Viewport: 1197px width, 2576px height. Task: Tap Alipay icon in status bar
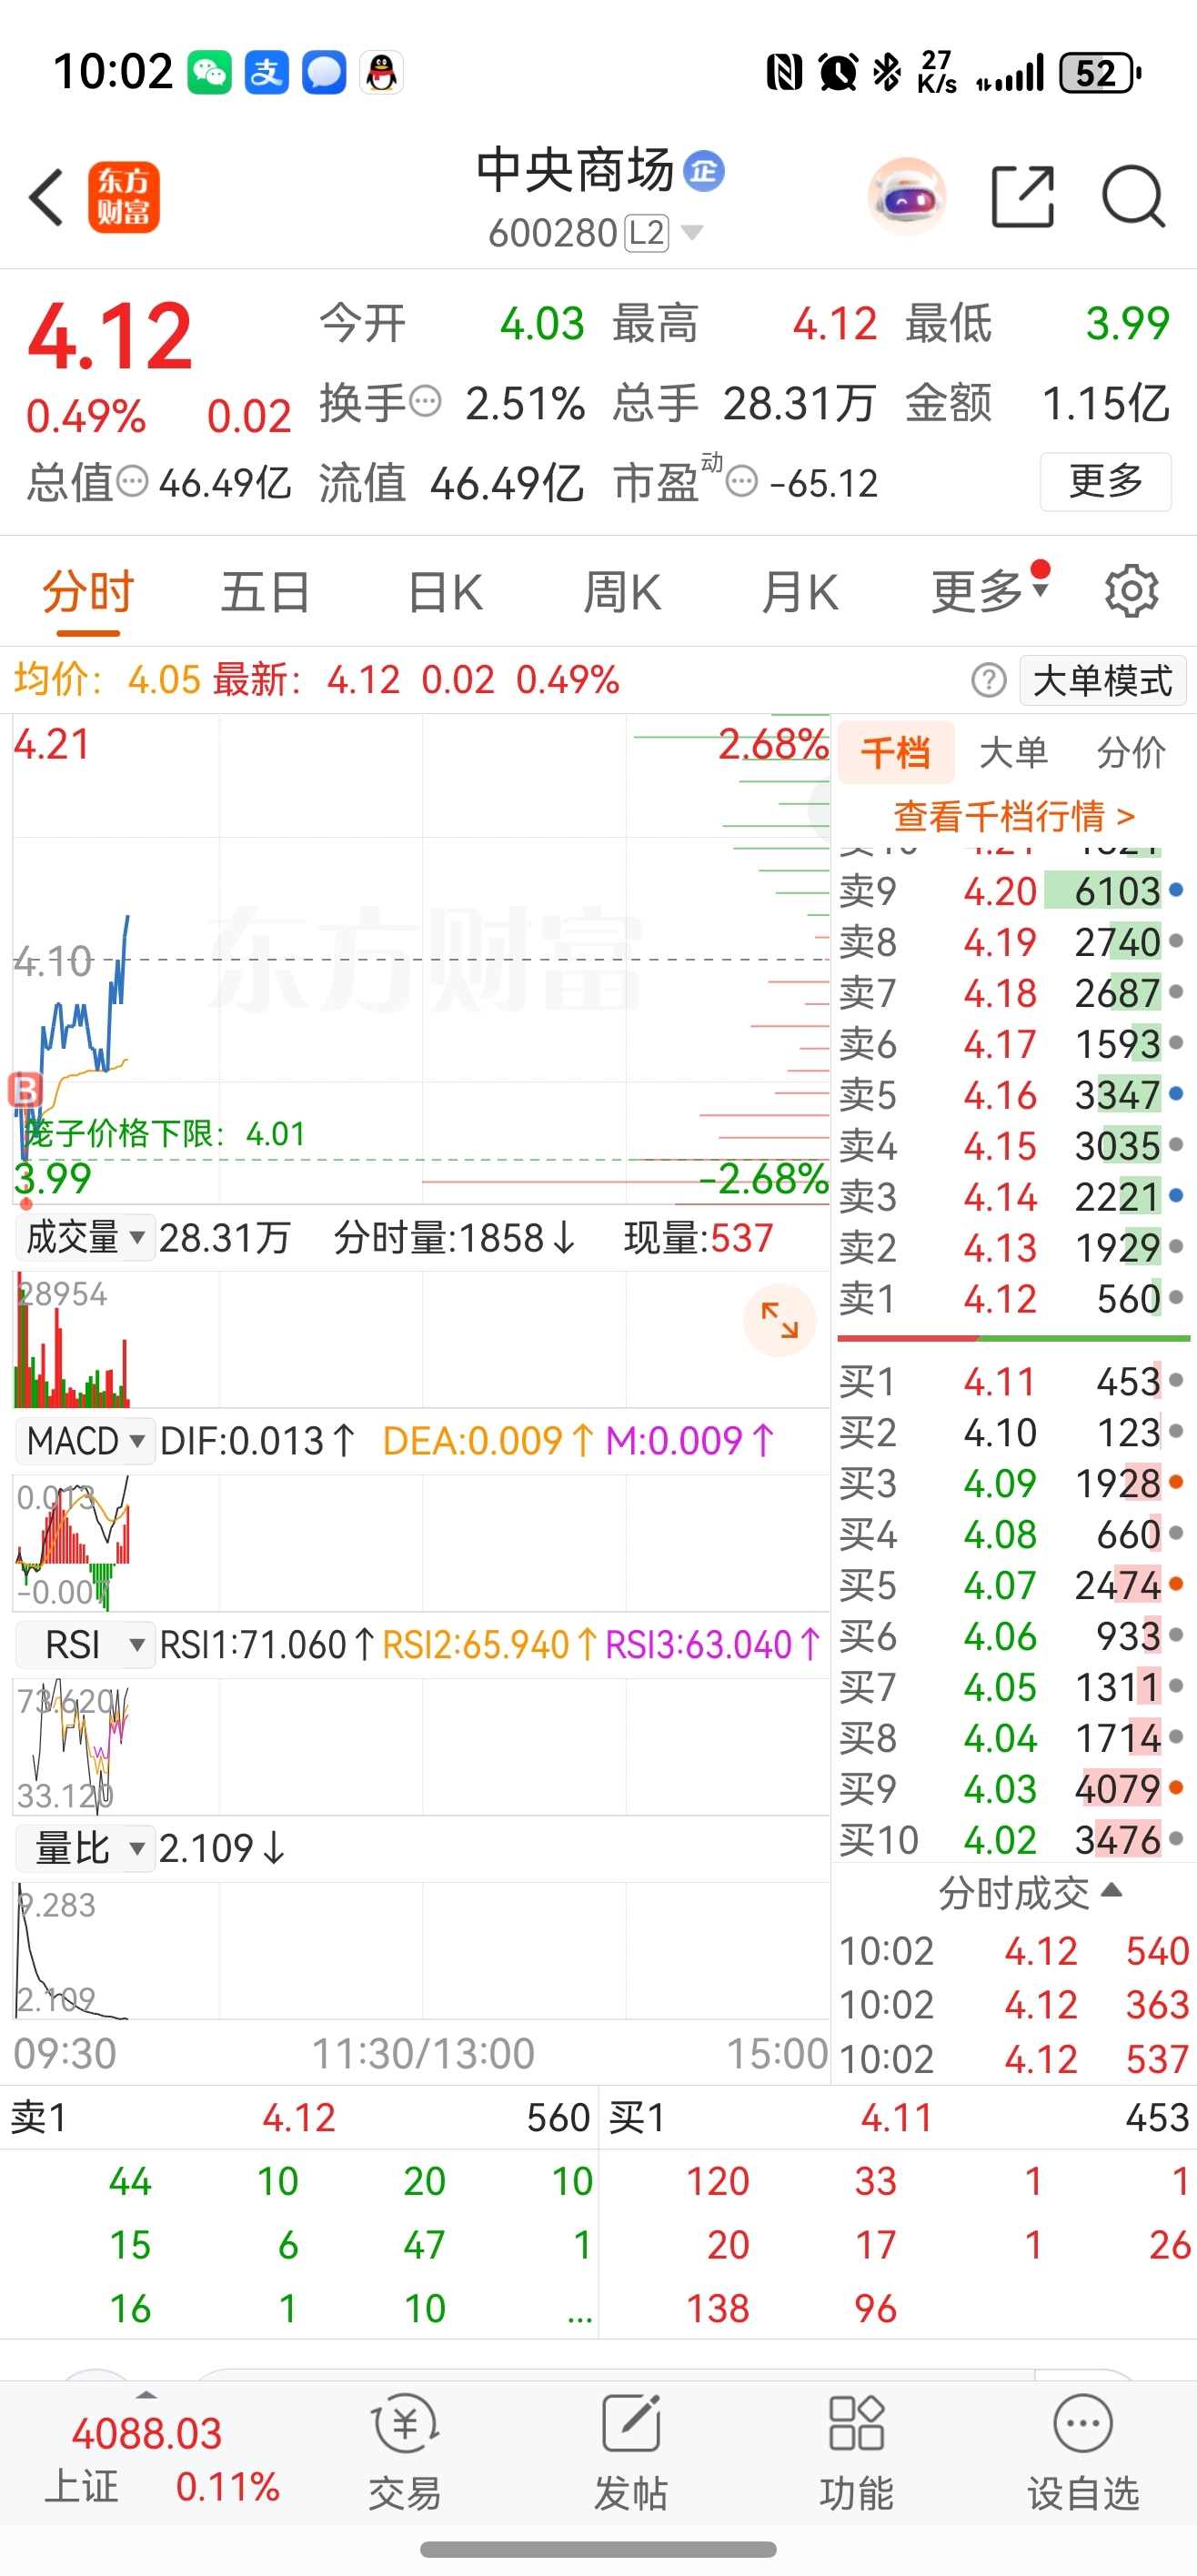(266, 73)
